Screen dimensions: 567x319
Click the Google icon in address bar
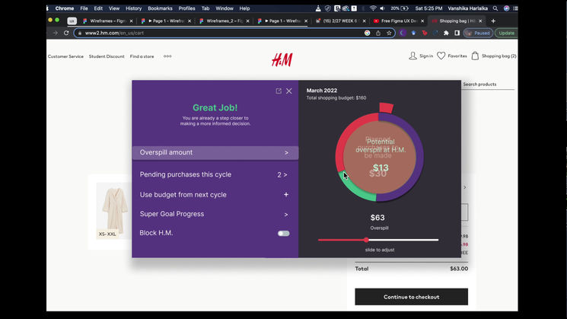[x=368, y=33]
